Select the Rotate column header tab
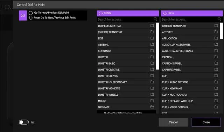This screenshot has width=224, height=132. [128, 13]
